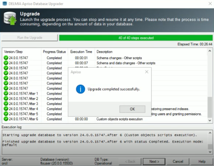Close the Apriso message dialog
The image size is (214, 166).
[x=147, y=72]
